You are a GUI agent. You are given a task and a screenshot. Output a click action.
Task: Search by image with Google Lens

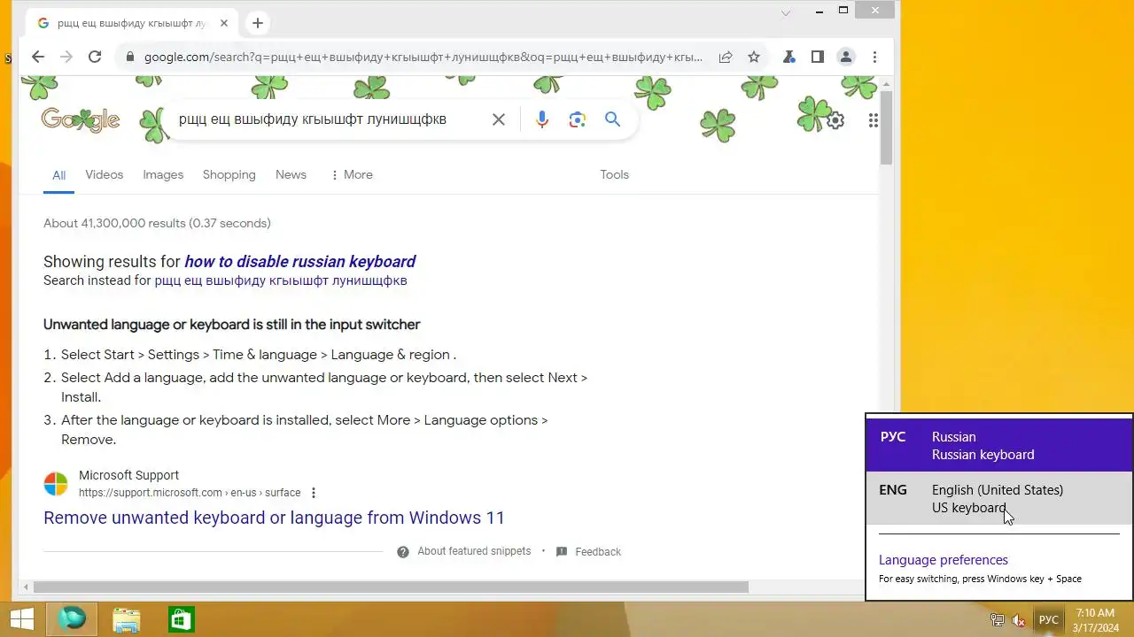tap(578, 119)
